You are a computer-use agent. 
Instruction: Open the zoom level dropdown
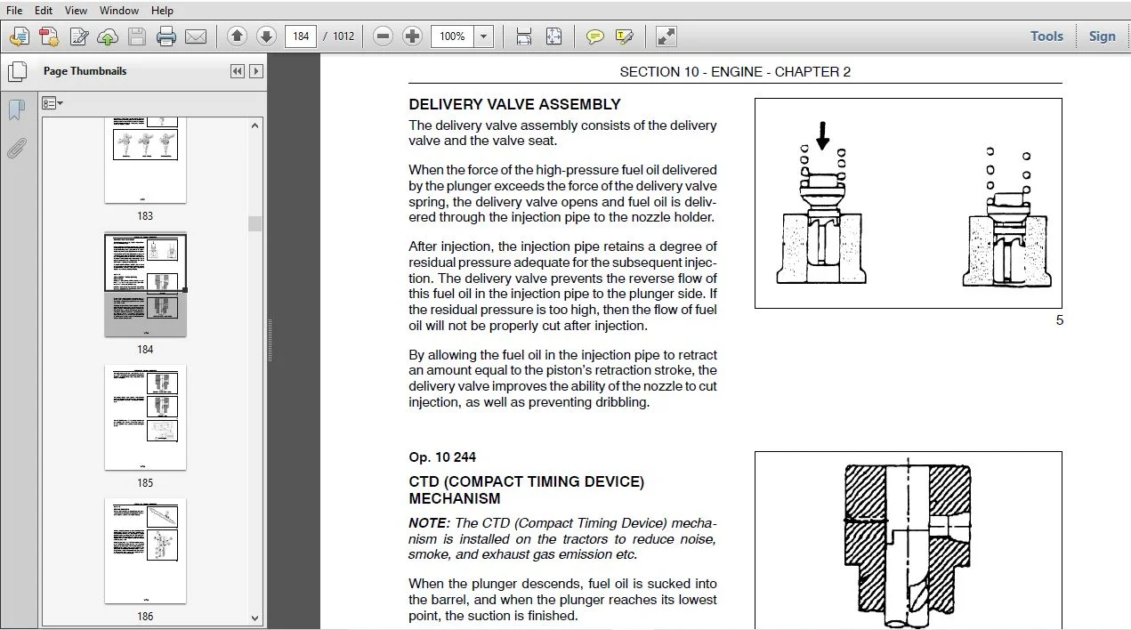point(484,36)
